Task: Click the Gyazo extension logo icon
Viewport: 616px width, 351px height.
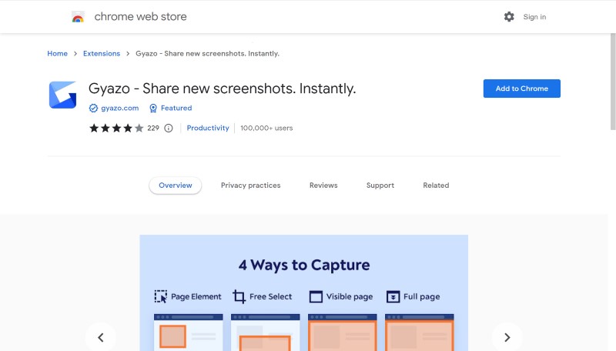Action: [62, 95]
